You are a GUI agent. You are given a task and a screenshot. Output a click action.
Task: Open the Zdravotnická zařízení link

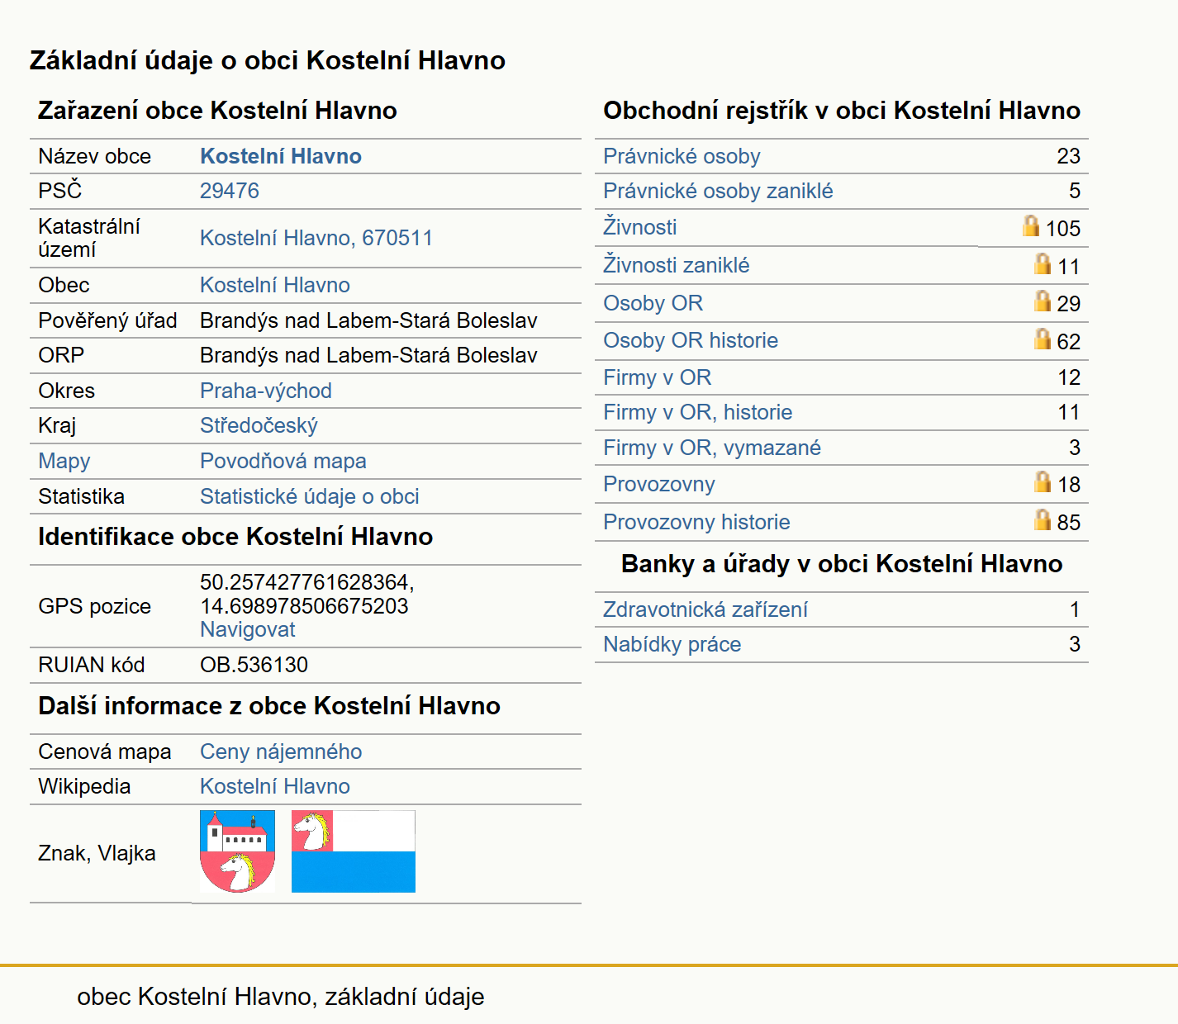coord(705,609)
